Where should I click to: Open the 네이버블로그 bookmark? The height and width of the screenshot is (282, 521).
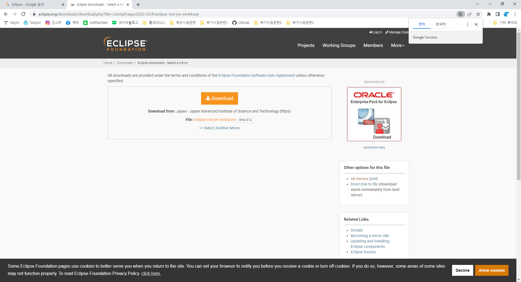[125, 23]
